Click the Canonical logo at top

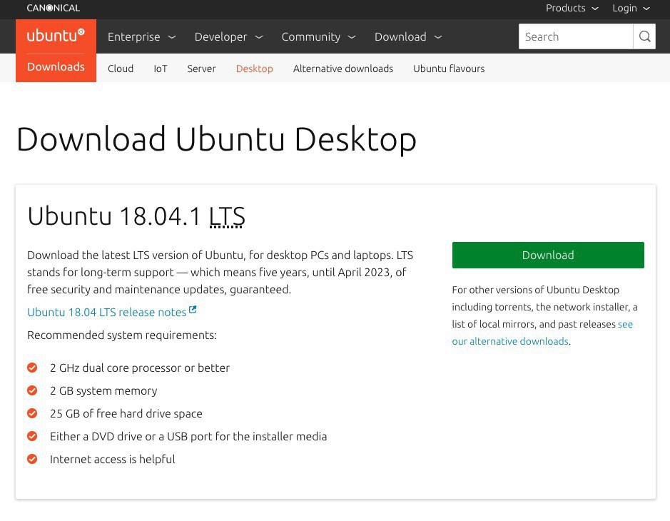coord(54,8)
